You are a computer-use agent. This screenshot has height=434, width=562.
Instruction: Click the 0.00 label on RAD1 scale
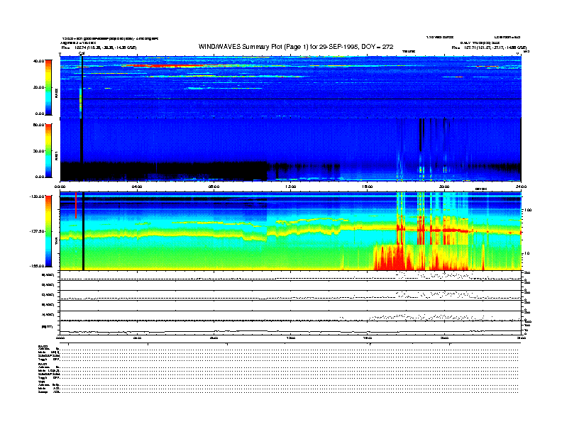[40, 177]
